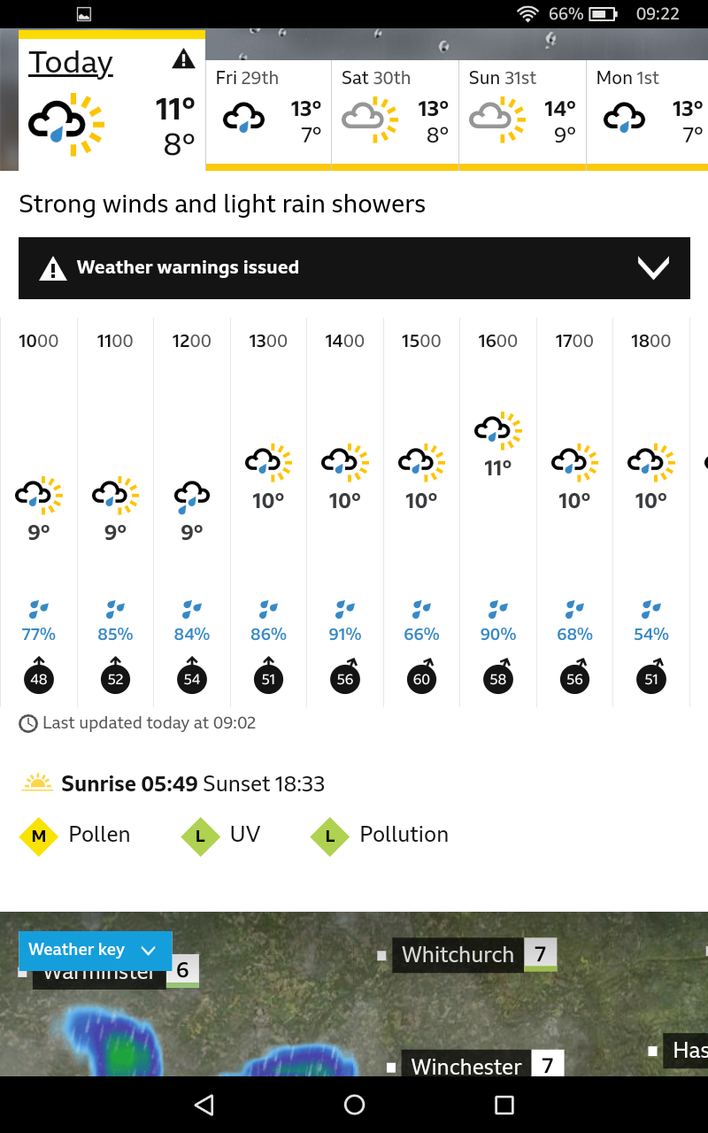Tap the Pollution low level diamond

click(x=330, y=836)
